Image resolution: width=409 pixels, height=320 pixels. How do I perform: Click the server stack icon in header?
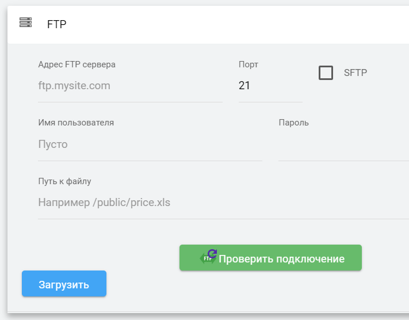click(25, 23)
